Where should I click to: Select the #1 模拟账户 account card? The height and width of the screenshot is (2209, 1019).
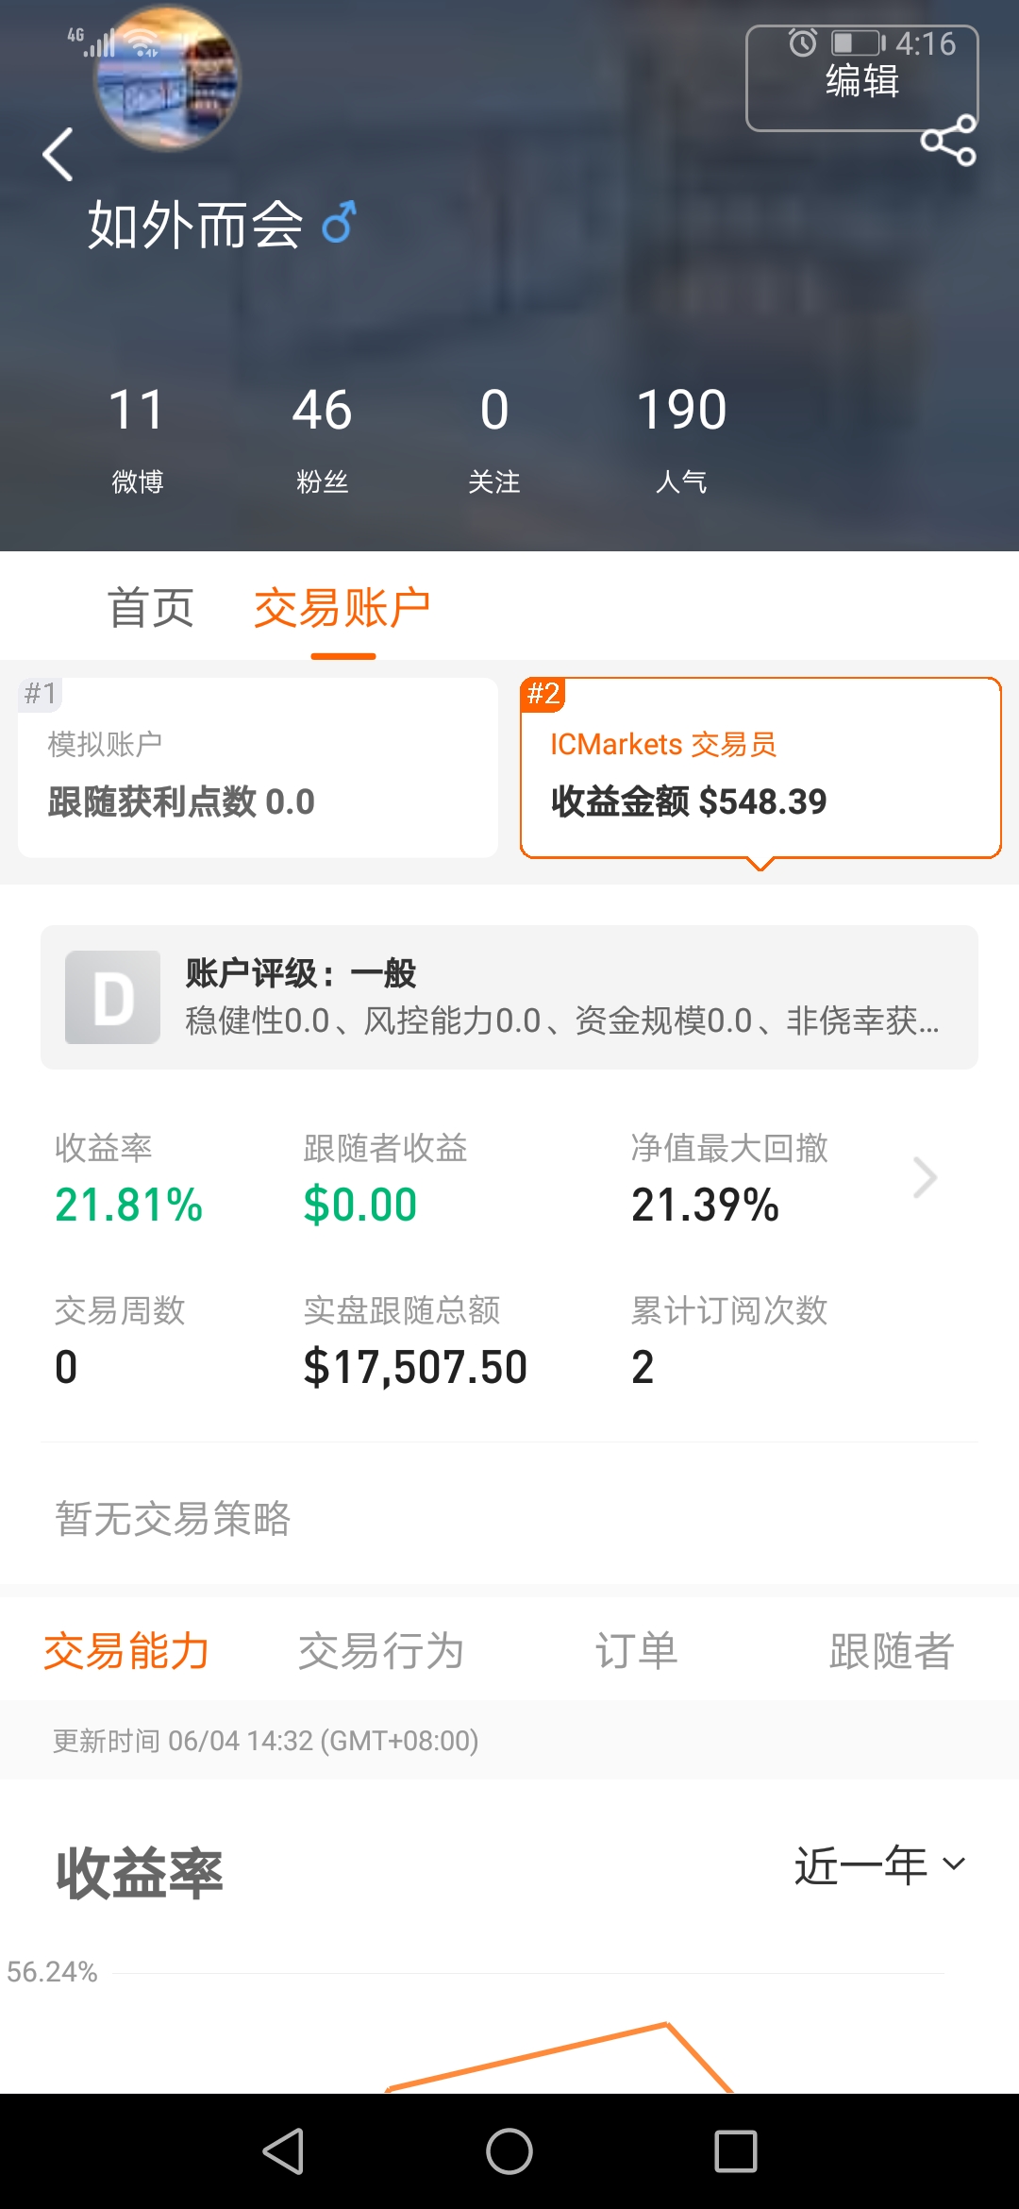click(x=258, y=767)
